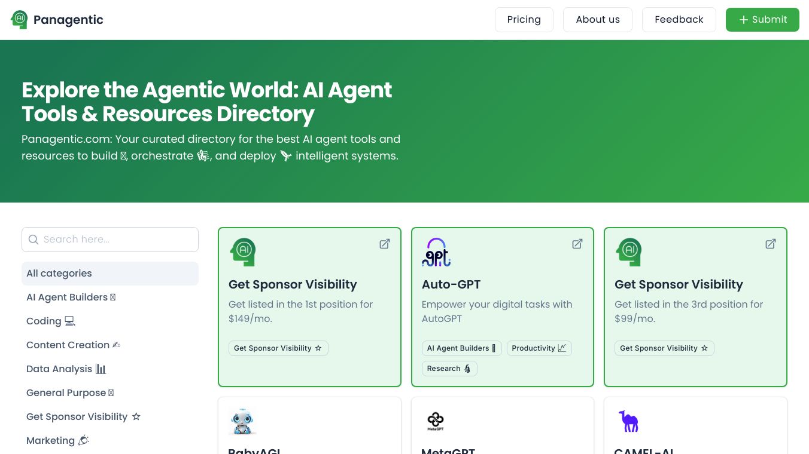
Task: Click the Panagentic logo icon in header
Action: pos(19,20)
